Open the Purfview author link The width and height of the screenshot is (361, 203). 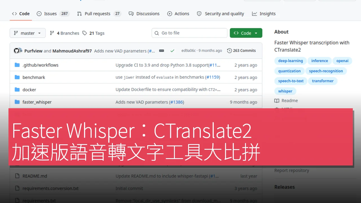33,51
